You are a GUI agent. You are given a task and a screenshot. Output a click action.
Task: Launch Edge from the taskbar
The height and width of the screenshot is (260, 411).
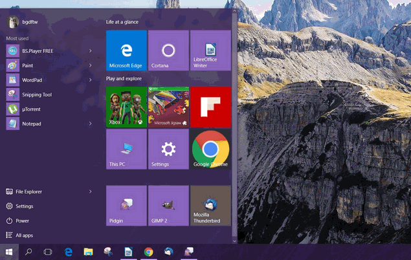point(68,252)
